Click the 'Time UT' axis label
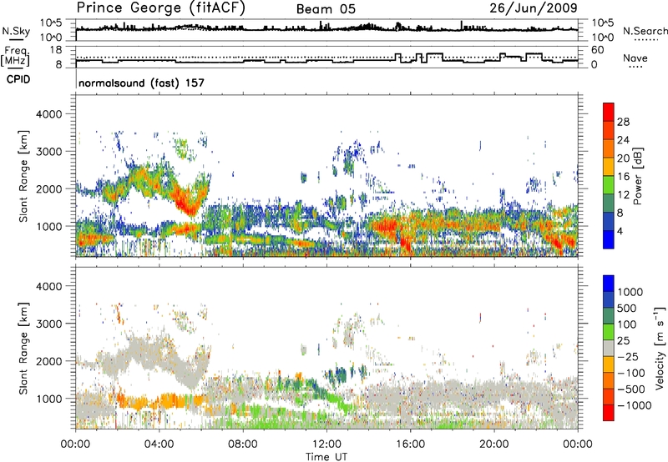 [326, 456]
